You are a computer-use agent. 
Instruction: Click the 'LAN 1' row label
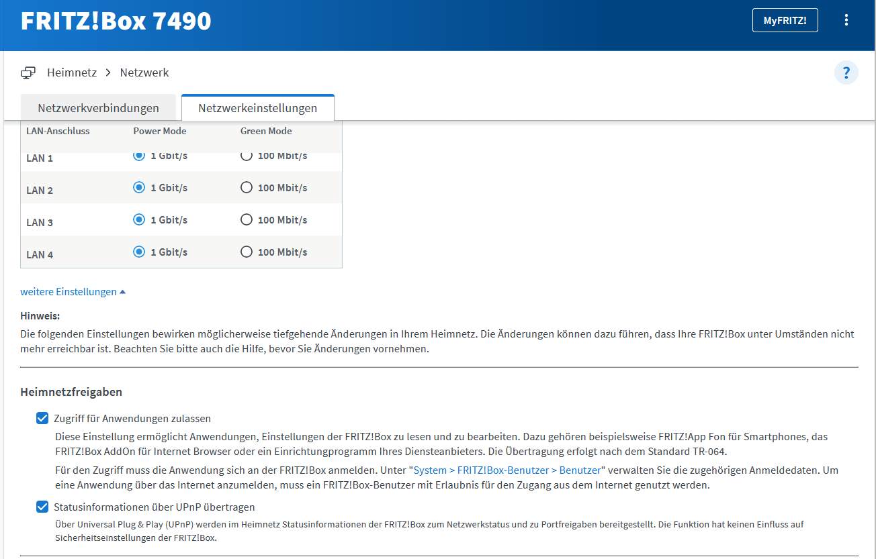(x=40, y=158)
